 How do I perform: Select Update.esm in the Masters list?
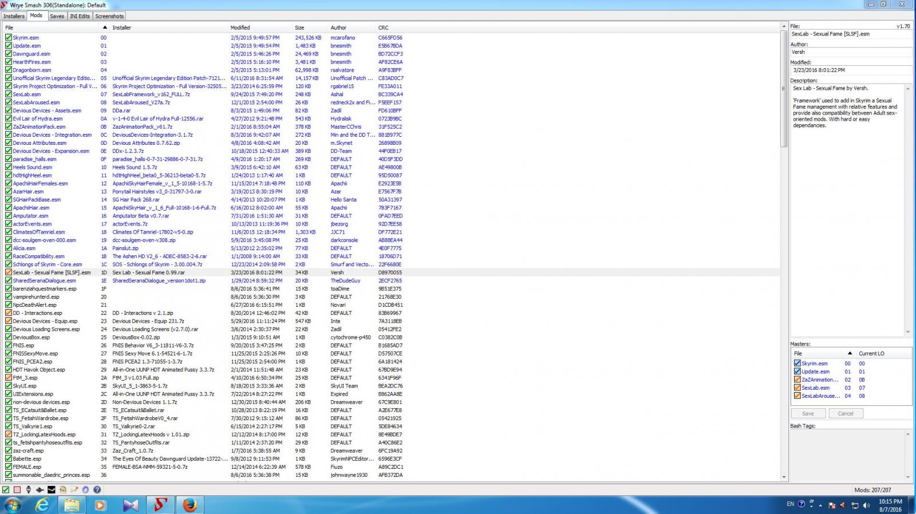[852, 371]
